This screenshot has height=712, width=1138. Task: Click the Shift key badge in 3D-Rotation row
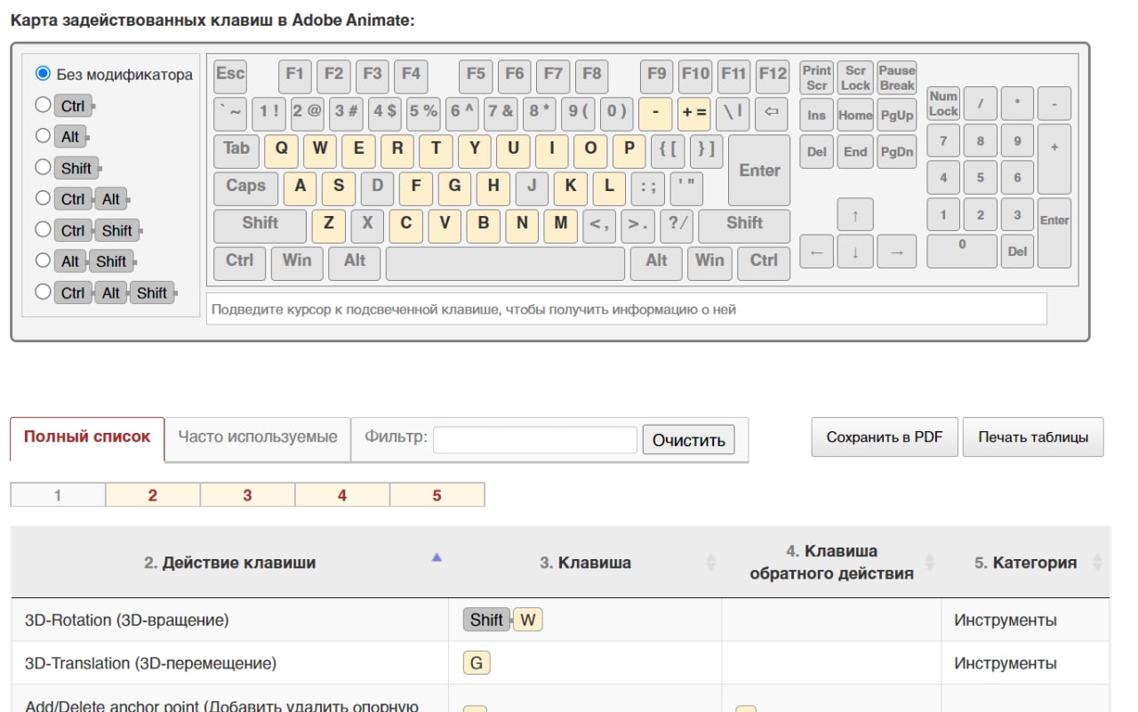(486, 620)
